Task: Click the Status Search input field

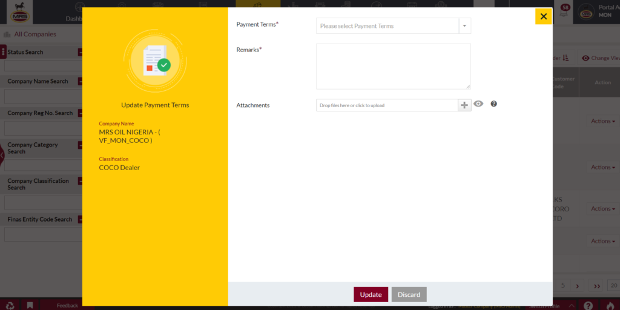Action: click(43, 66)
